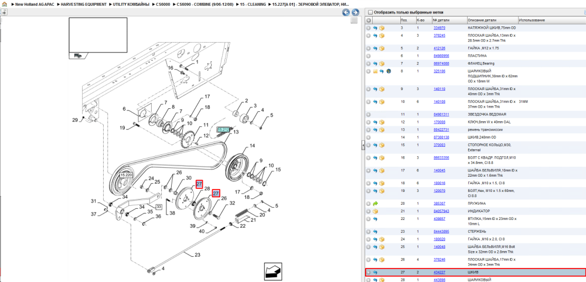Image resolution: width=586 pixels, height=282 pixels.
Task: Click the green arrow for part 385387
Action: pyautogui.click(x=376, y=204)
